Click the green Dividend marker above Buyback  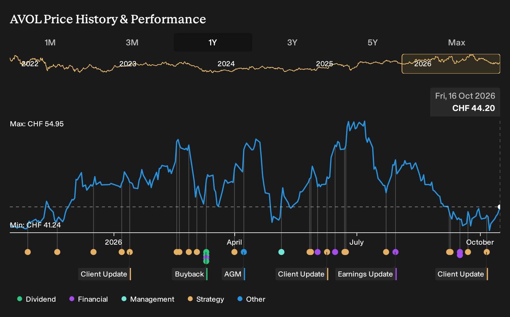[x=206, y=252]
